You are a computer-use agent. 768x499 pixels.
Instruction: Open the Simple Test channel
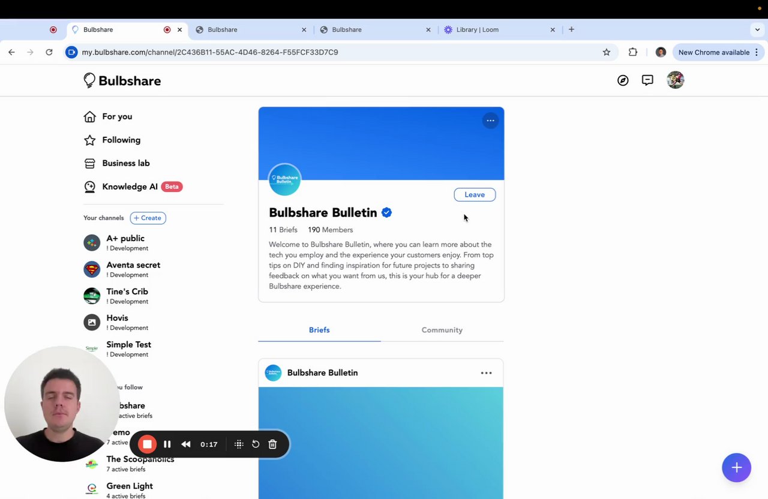tap(128, 348)
